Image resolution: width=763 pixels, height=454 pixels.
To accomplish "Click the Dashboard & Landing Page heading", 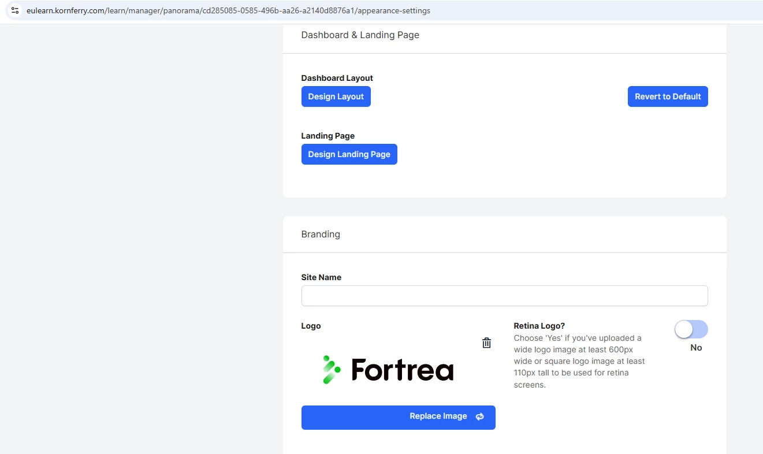I will pyautogui.click(x=360, y=35).
